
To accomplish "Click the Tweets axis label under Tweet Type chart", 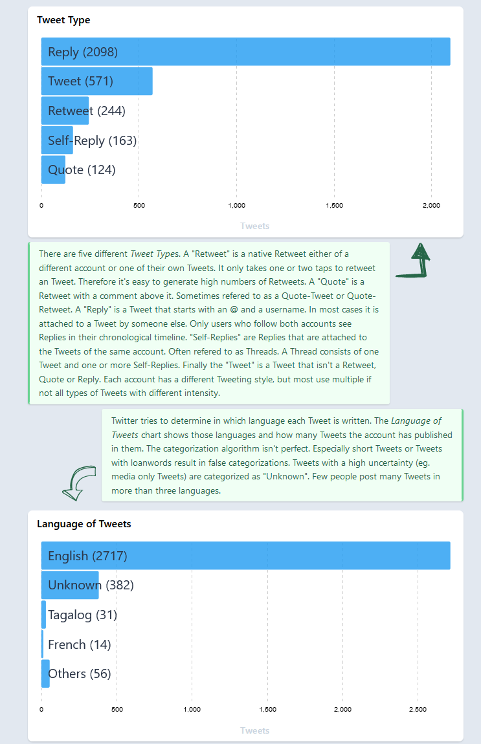I will tap(254, 226).
